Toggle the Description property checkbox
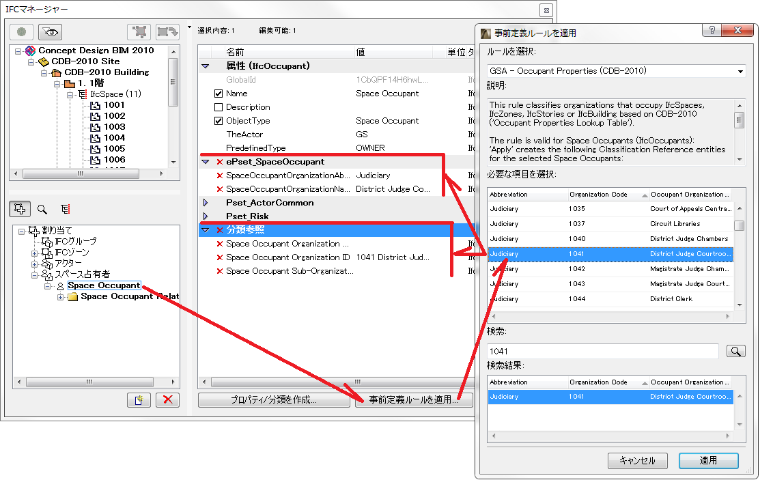The height and width of the screenshot is (480, 773). pos(219,107)
